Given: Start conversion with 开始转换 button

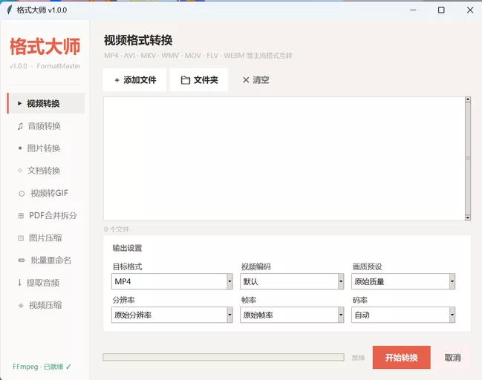Looking at the screenshot, I should point(402,357).
